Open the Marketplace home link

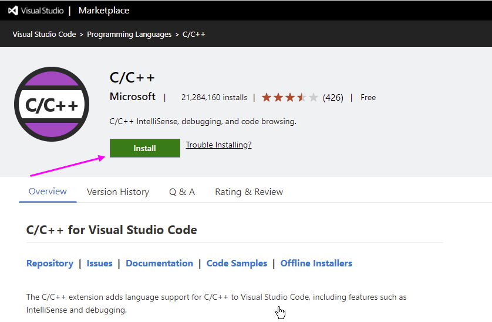104,11
